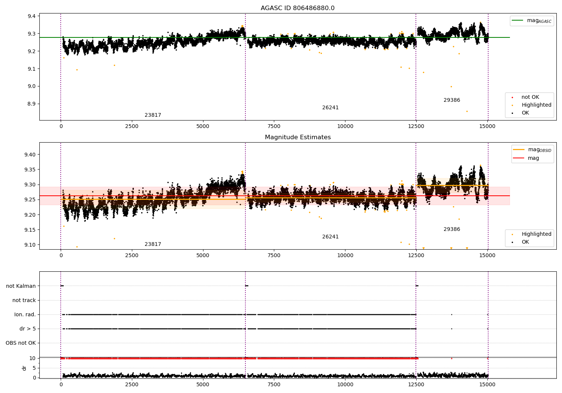Click the 'mag AGASC' legend entry in the top plot

click(x=539, y=21)
